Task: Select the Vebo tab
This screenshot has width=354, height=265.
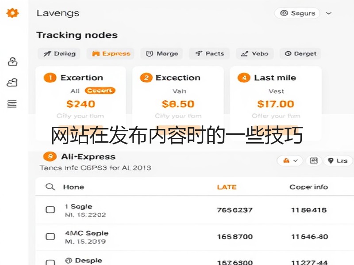Action: (255, 53)
